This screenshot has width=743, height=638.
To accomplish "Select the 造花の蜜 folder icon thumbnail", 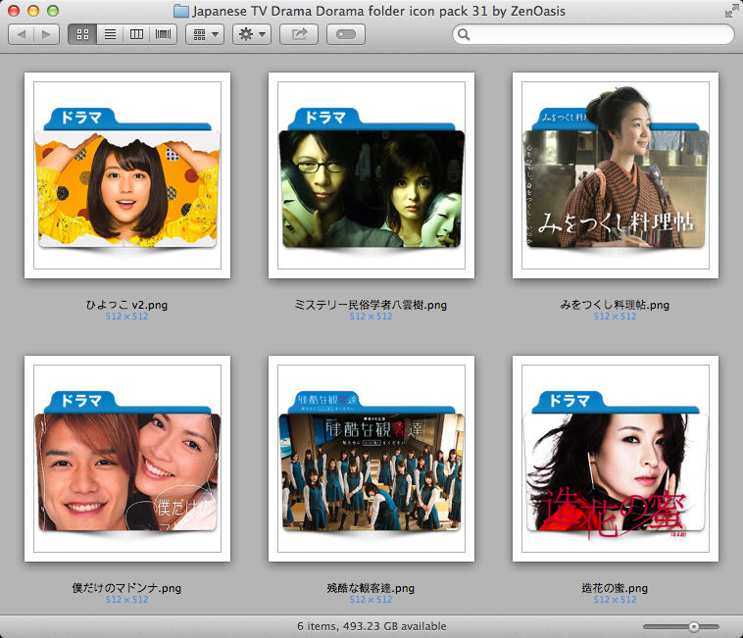I will pos(616,459).
